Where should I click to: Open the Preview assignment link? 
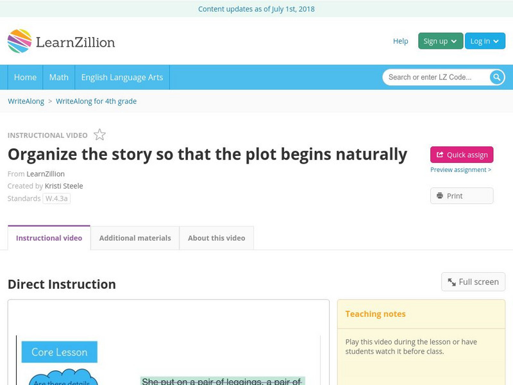point(460,170)
